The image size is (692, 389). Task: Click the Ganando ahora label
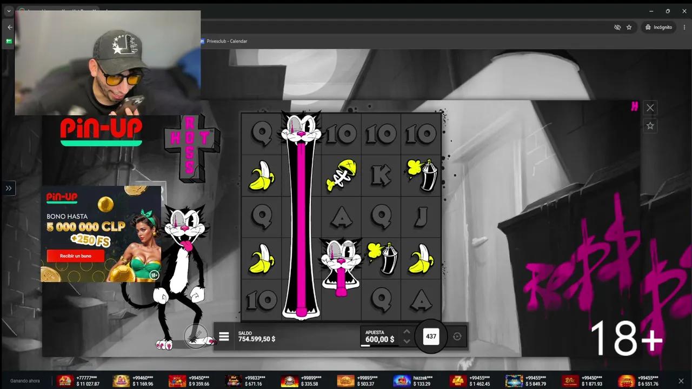[25, 381]
